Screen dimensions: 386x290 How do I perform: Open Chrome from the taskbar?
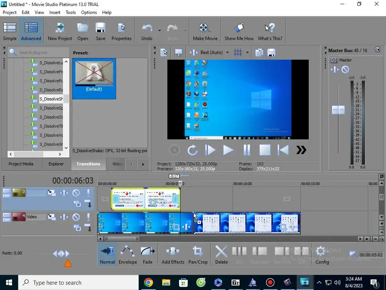(149, 282)
